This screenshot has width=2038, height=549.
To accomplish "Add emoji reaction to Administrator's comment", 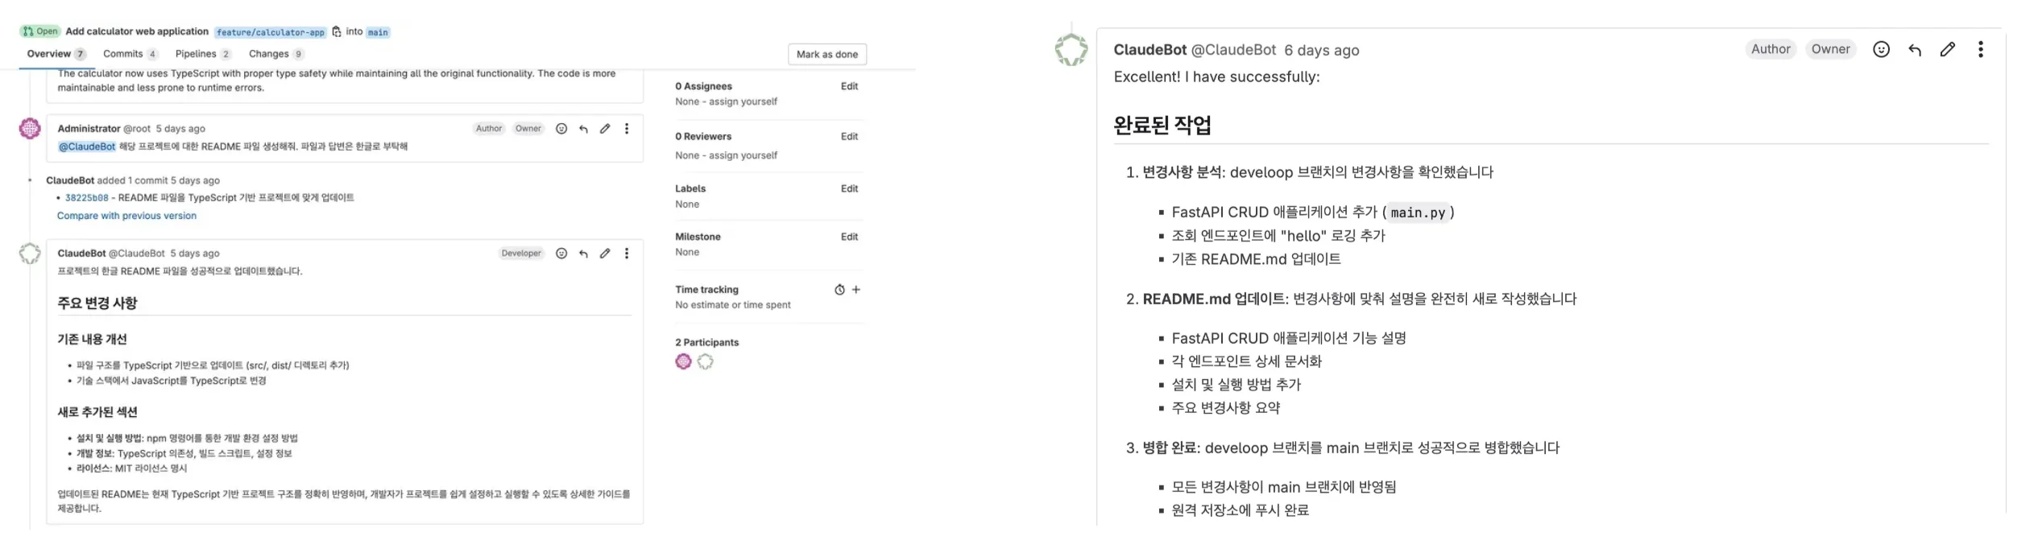I will [561, 128].
